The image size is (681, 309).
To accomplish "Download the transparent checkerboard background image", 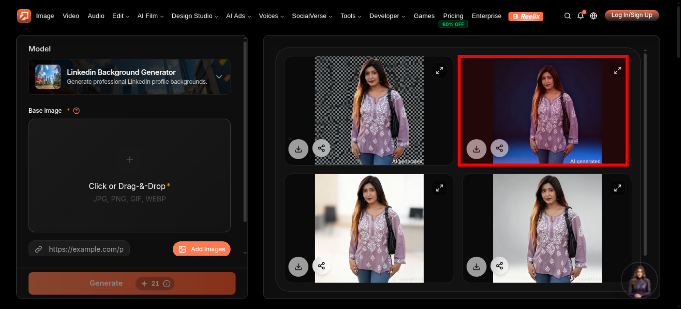I will point(298,149).
